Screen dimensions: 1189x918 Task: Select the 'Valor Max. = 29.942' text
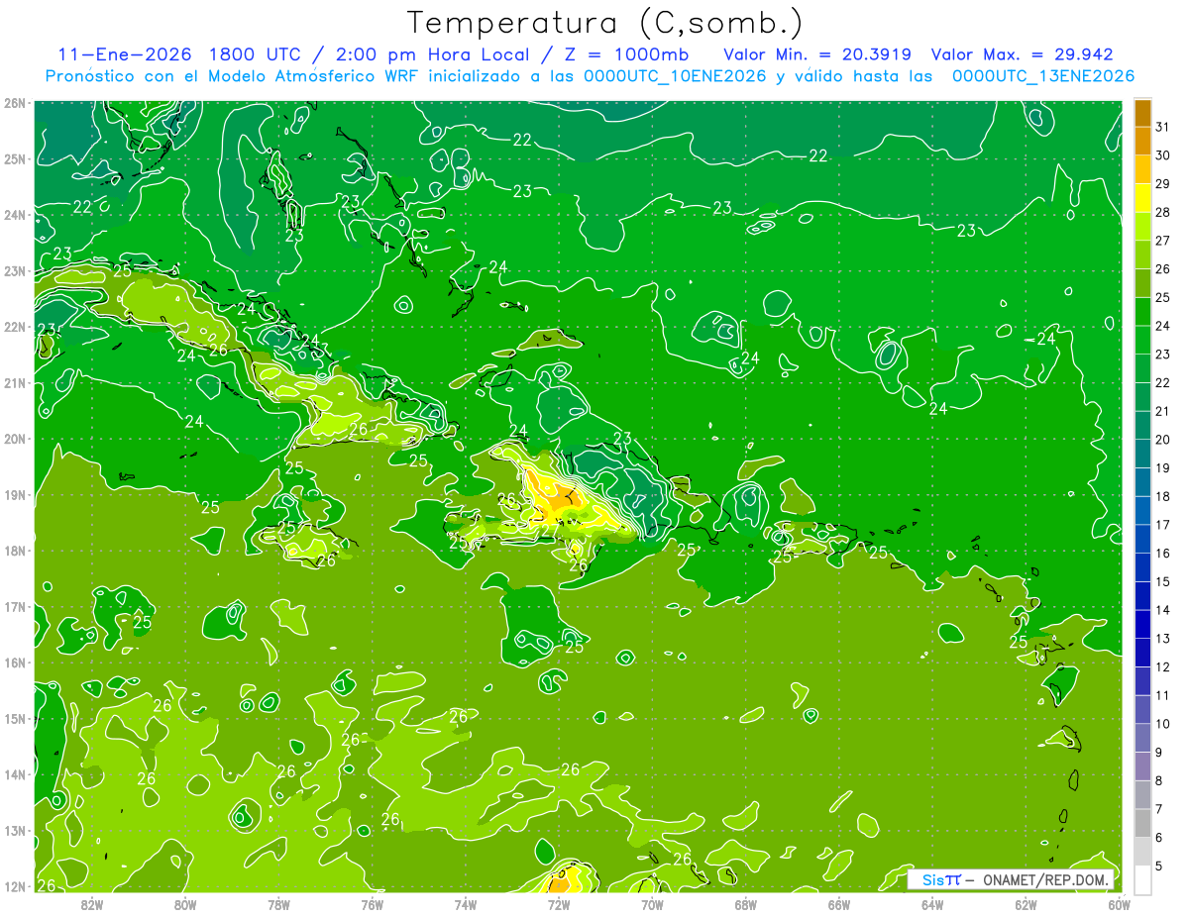pos(1022,54)
